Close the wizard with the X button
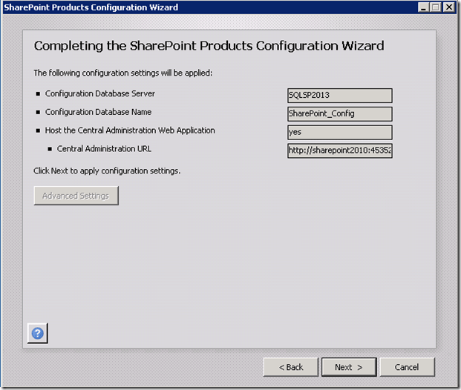The height and width of the screenshot is (390, 461). pyautogui.click(x=451, y=7)
